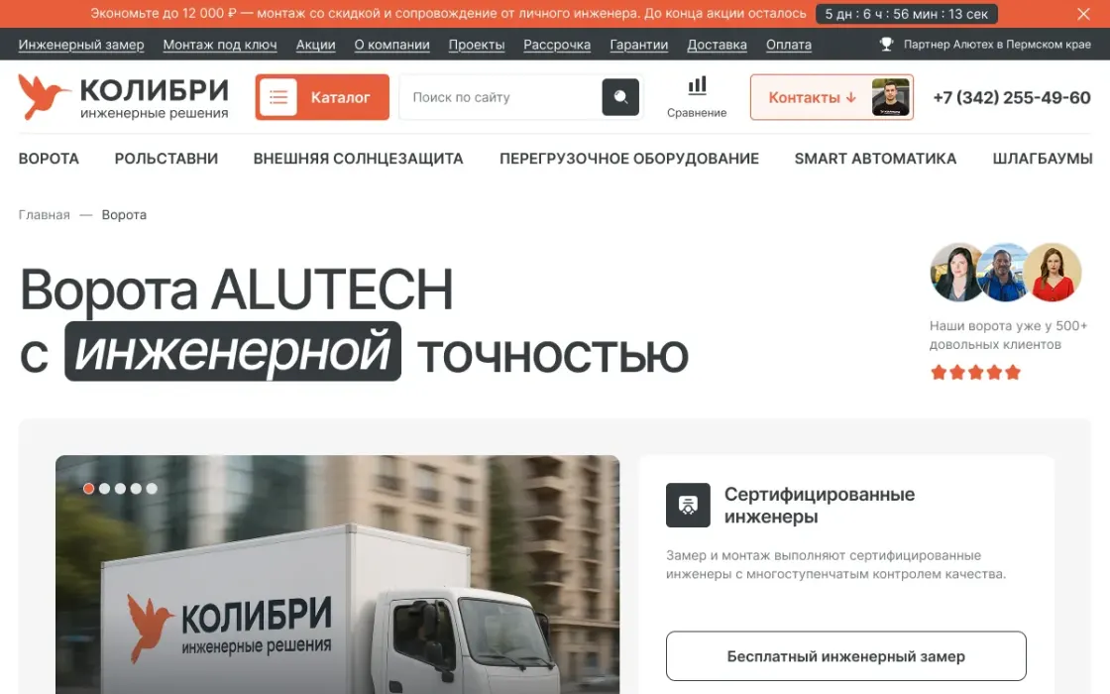The image size is (1110, 694).
Task: Click the trophy partner icon
Action: point(886,44)
